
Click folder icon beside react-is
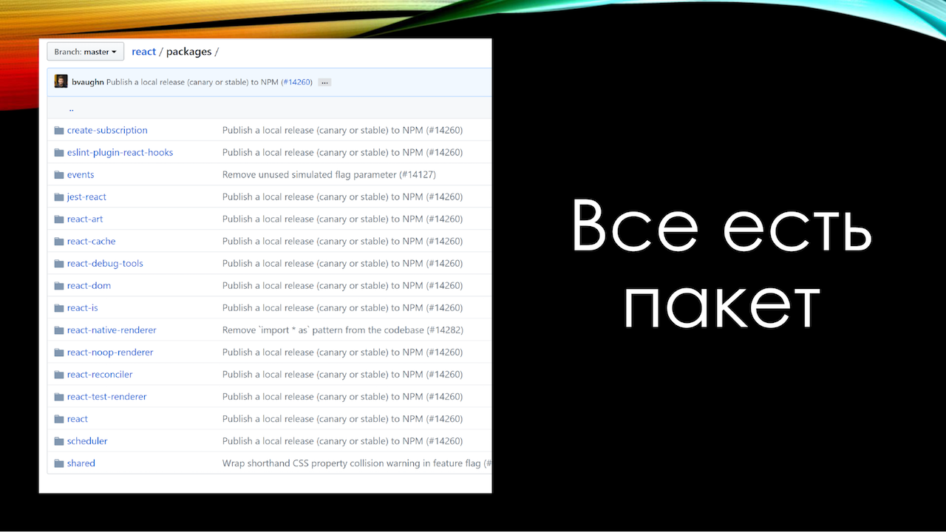tap(59, 308)
